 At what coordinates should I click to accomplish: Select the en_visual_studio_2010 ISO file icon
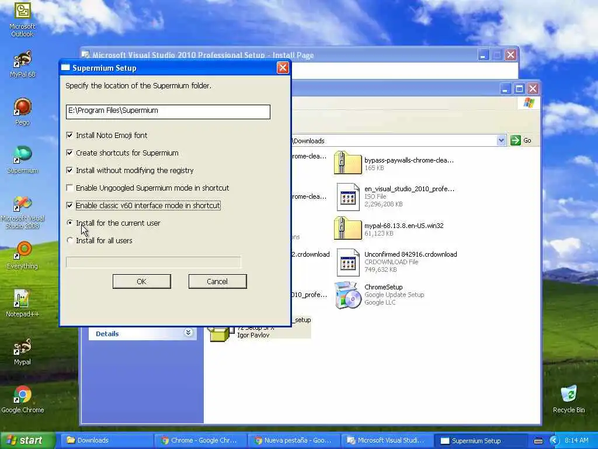[x=347, y=197]
